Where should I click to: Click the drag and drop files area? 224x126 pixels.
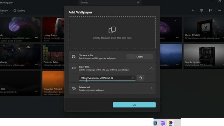pos(112,33)
